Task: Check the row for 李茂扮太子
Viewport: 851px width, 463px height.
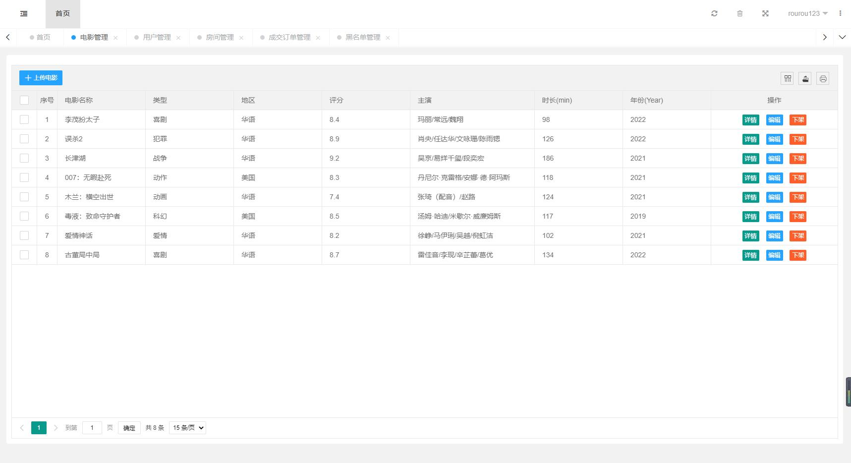Action: 24,119
